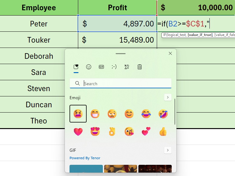This screenshot has height=176, width=235.
Task: Select the minions GIF thumbnail
Action: (x=121, y=169)
